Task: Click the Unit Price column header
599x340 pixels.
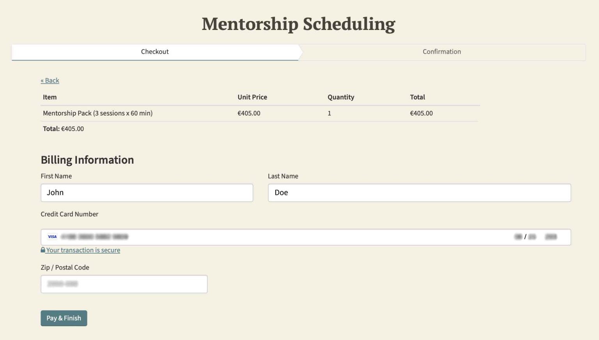Action: pyautogui.click(x=252, y=97)
